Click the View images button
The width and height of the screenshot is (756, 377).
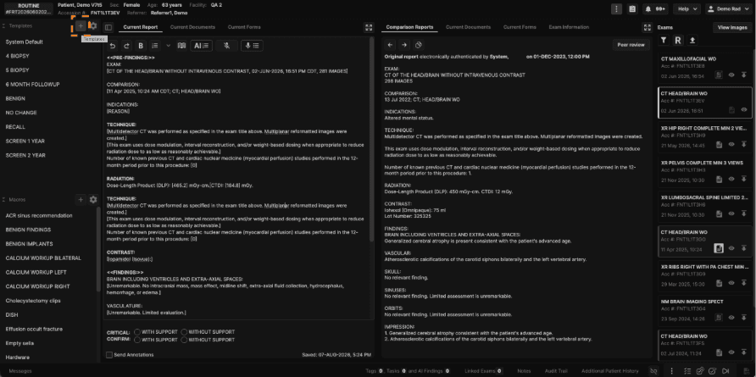tap(732, 27)
